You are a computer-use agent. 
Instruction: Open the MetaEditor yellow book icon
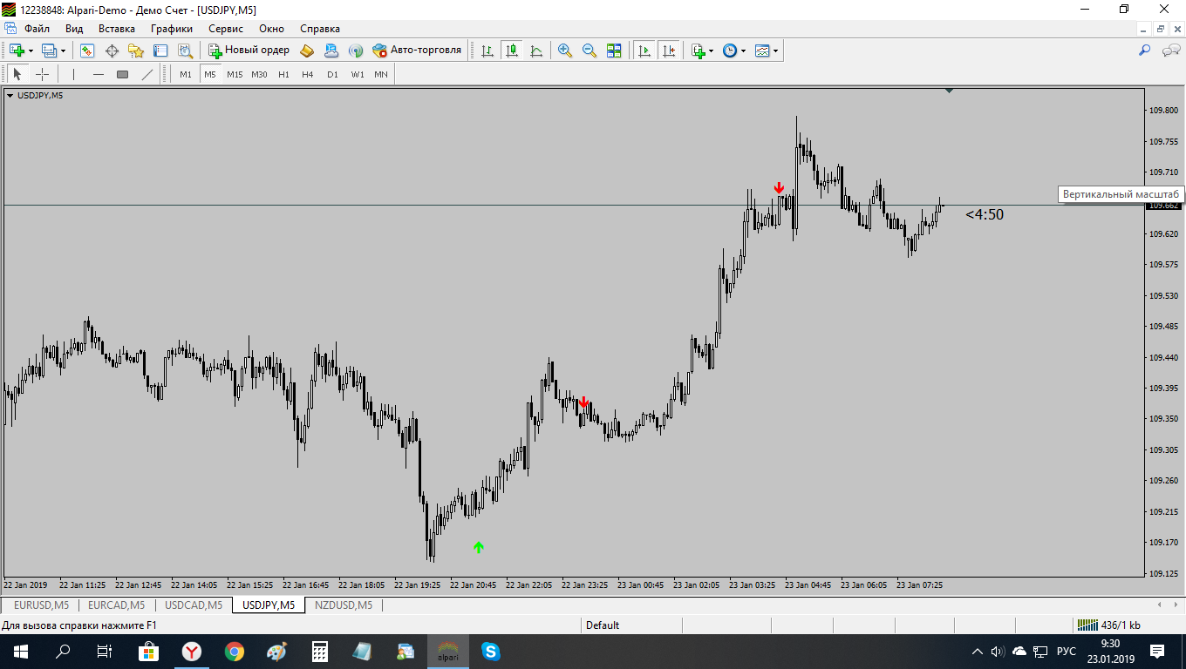tap(307, 51)
